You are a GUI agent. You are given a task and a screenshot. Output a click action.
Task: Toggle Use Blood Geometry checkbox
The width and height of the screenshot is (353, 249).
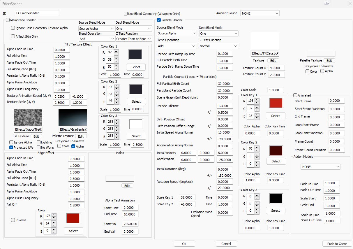126,14
